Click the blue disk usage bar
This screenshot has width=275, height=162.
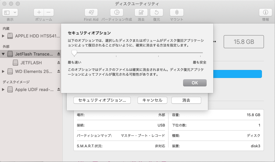(237, 74)
